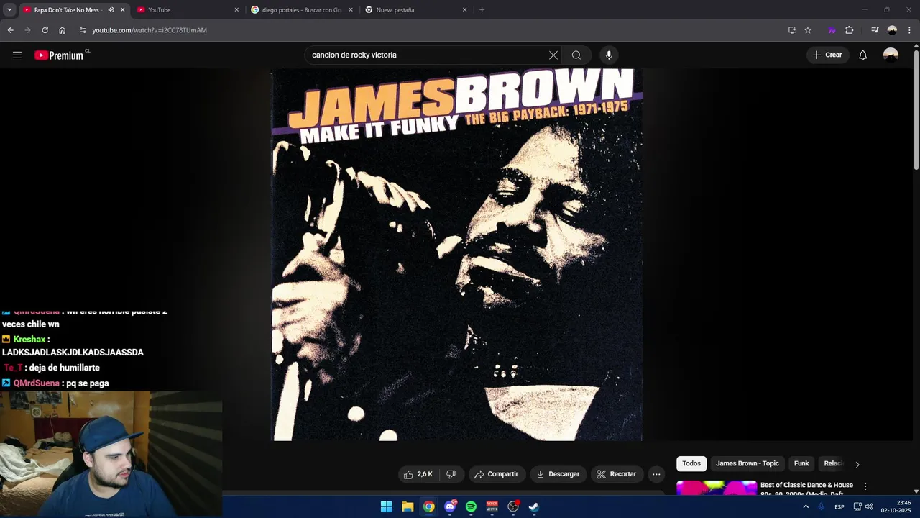Select the Funk filter chip

pos(801,464)
